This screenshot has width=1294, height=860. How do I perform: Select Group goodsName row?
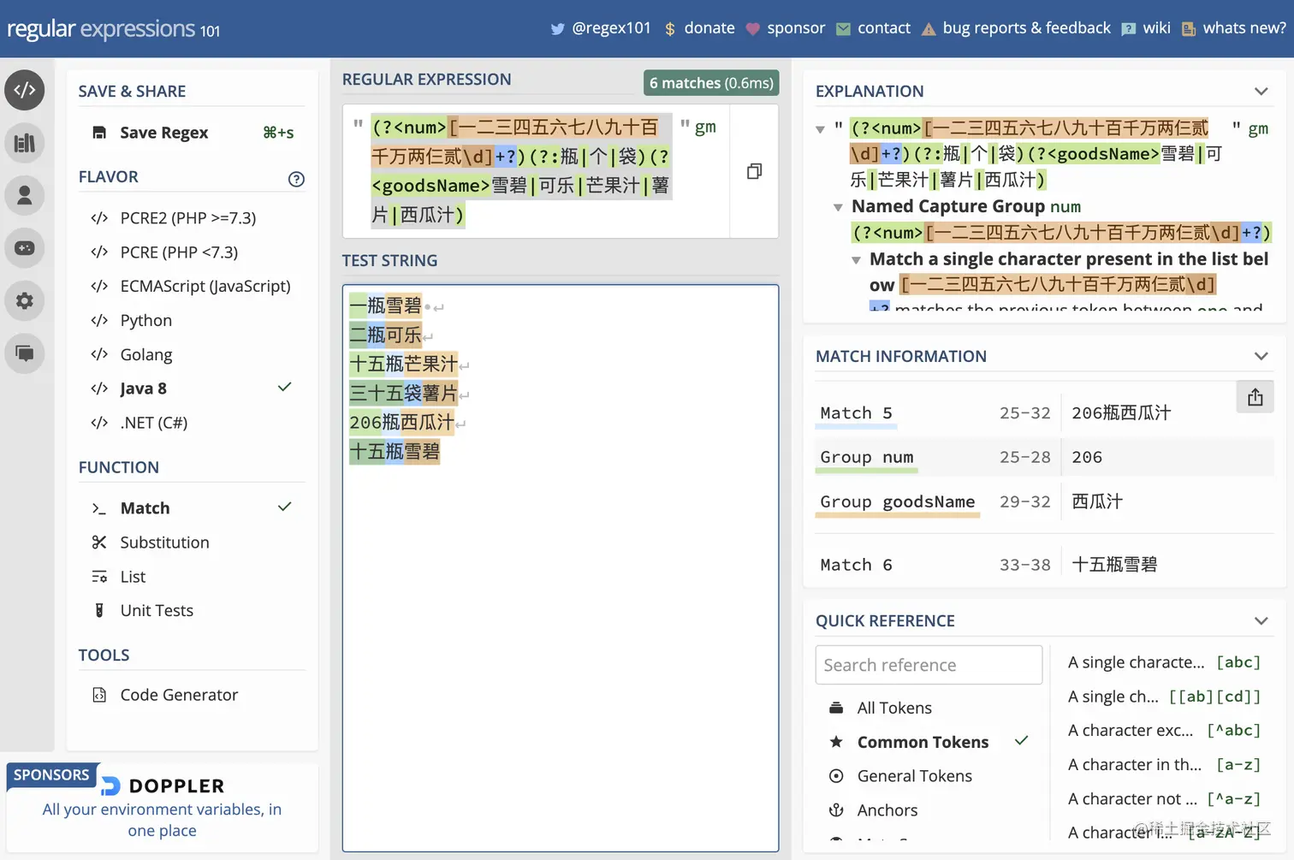pyautogui.click(x=1044, y=502)
